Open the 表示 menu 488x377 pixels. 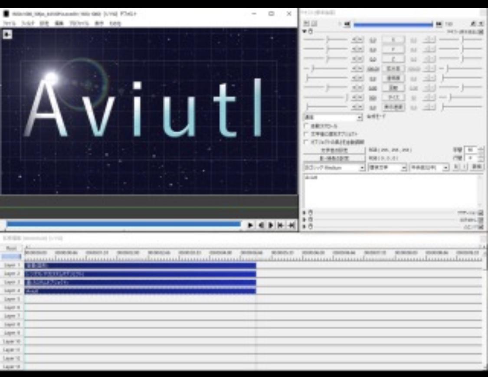pyautogui.click(x=99, y=23)
